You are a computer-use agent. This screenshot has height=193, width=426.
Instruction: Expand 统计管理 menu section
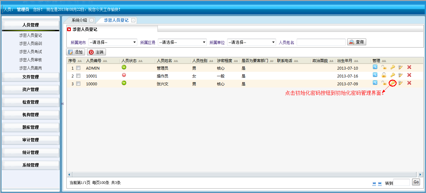pos(31,153)
